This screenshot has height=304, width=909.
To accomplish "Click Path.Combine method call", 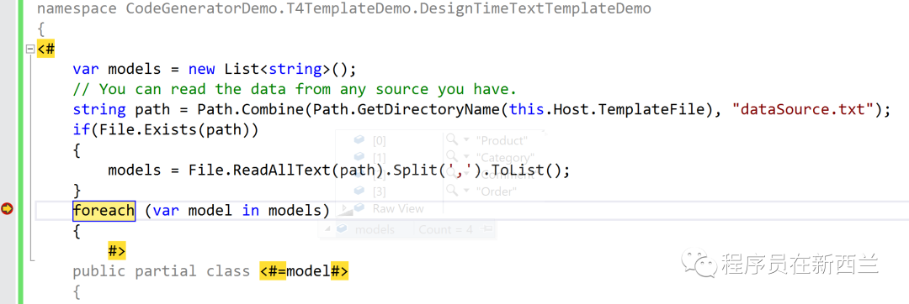I will pyautogui.click(x=251, y=109).
